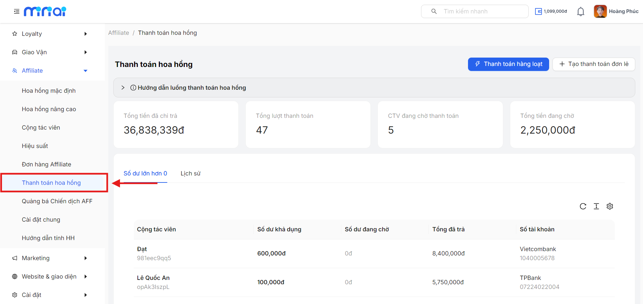Click Tổng lượt thanh toán card
Viewport: 643px width, 304px height.
click(308, 125)
